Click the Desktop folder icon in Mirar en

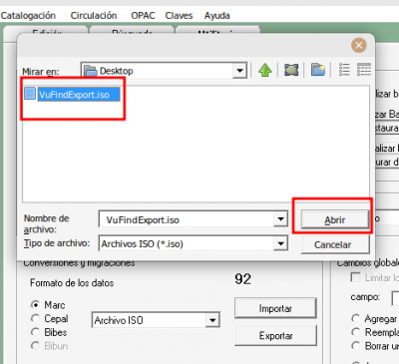(90, 71)
